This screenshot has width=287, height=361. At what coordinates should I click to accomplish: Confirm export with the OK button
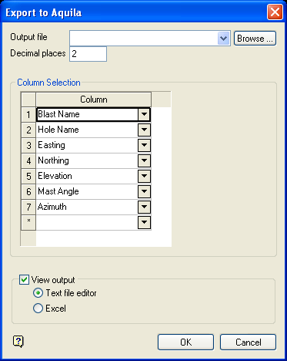click(x=185, y=342)
